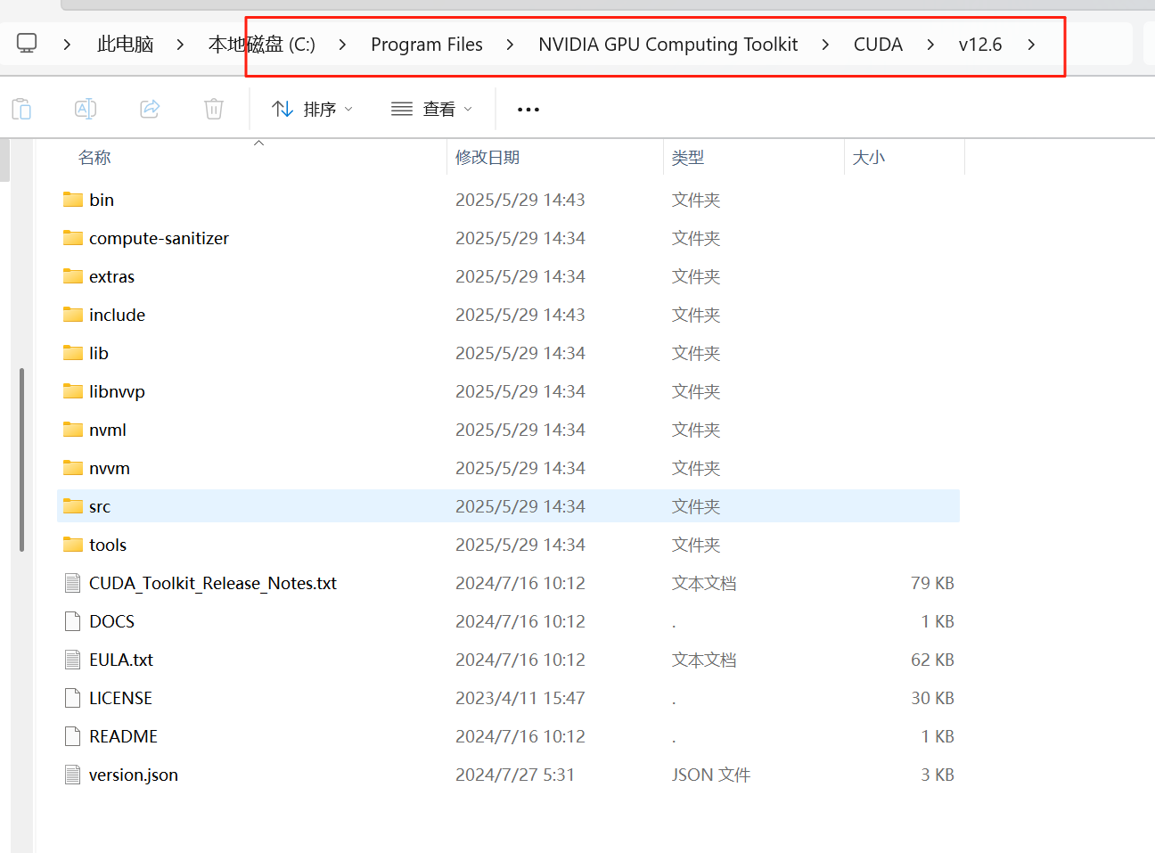Click the computer monitor icon in address bar

click(x=28, y=43)
